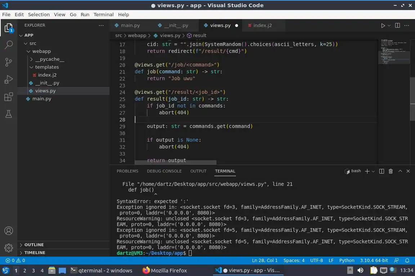Switch to the OUTPUT panel tab

click(x=198, y=171)
